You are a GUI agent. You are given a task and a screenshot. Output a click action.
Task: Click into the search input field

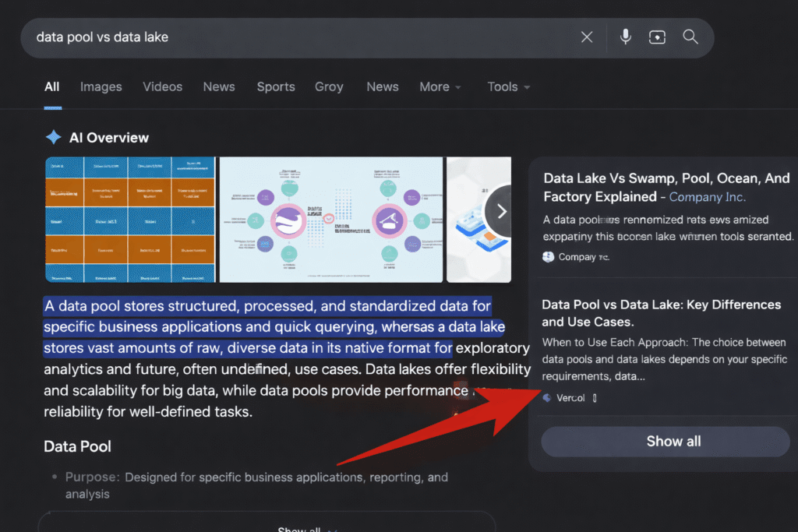(x=296, y=37)
